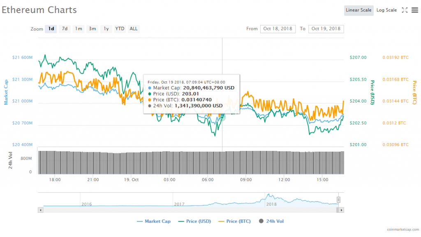Select the 7d zoom range
This screenshot has width=421, height=237.
[65, 29]
